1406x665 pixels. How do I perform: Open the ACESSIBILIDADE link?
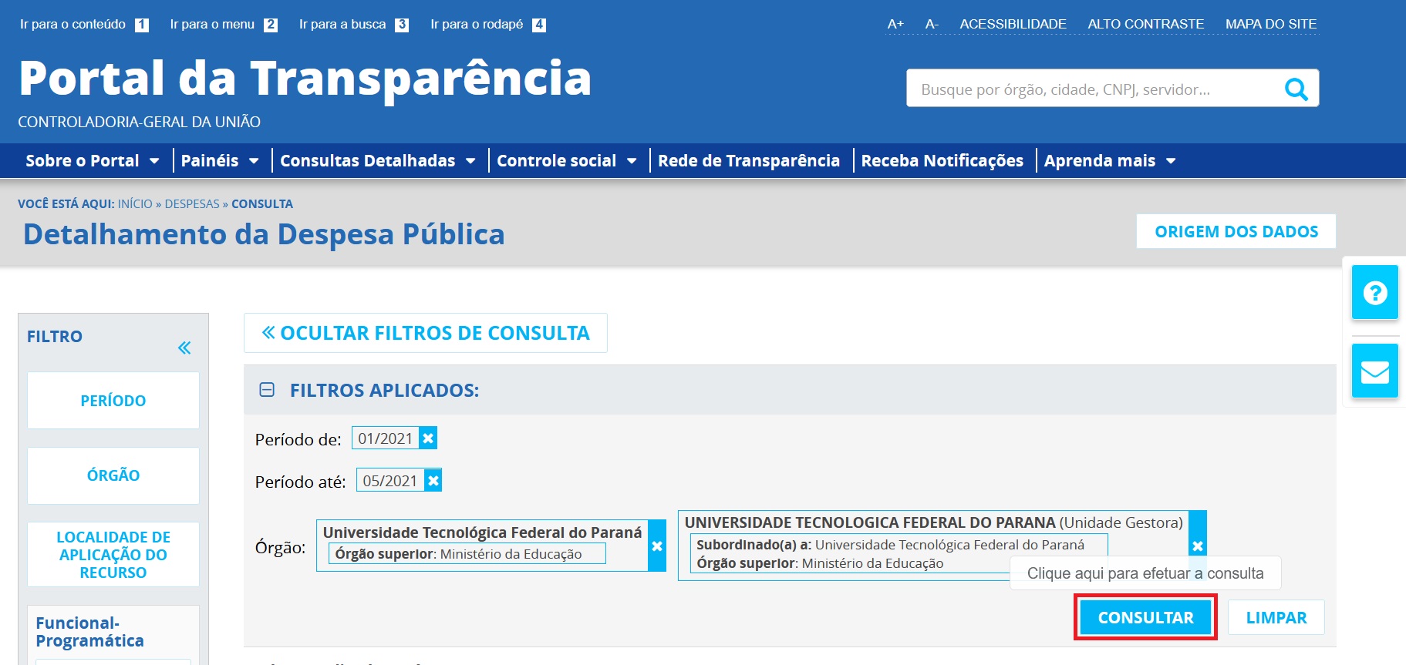click(x=1013, y=24)
